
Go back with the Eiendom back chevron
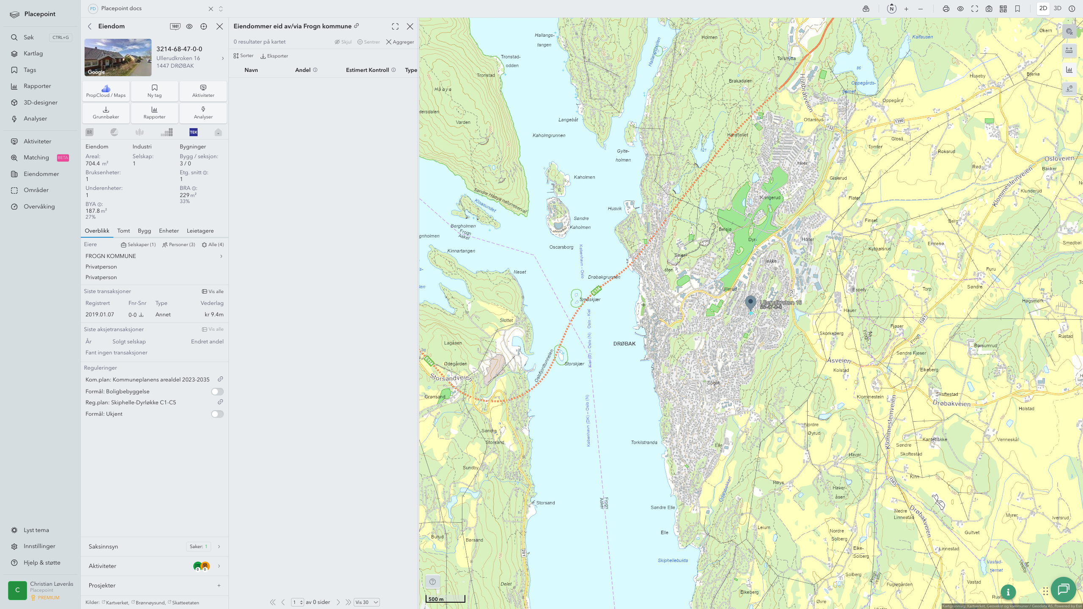point(90,26)
